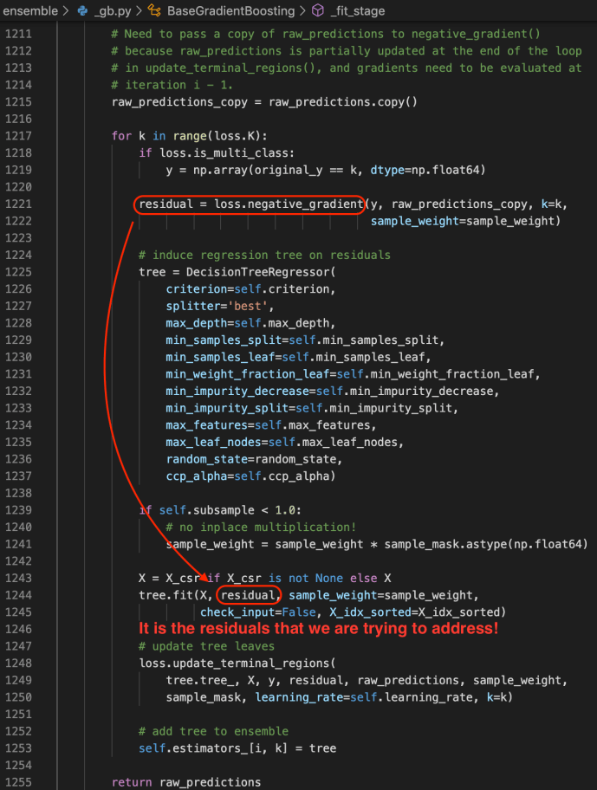The height and width of the screenshot is (790, 597).
Task: Select line number 1239 in the gutter
Action: (x=19, y=510)
